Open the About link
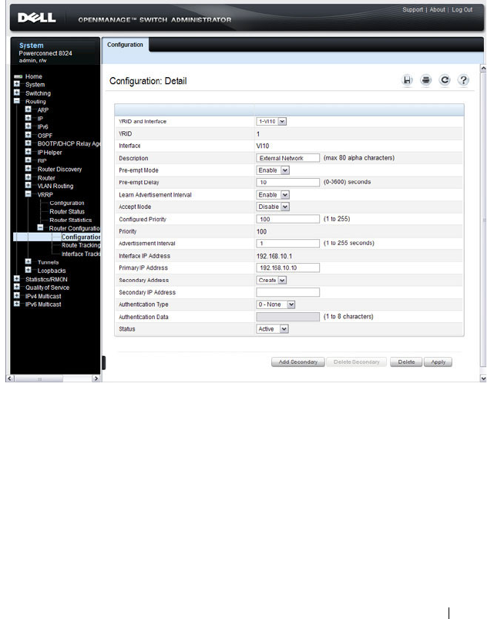This screenshot has width=494, height=619. [x=437, y=9]
